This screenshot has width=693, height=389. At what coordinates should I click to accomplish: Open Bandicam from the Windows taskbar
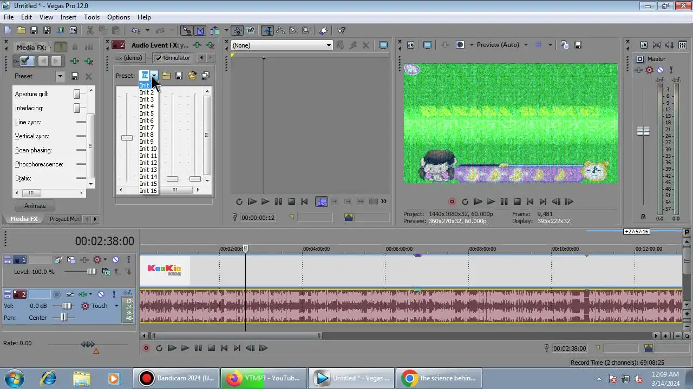click(x=176, y=378)
